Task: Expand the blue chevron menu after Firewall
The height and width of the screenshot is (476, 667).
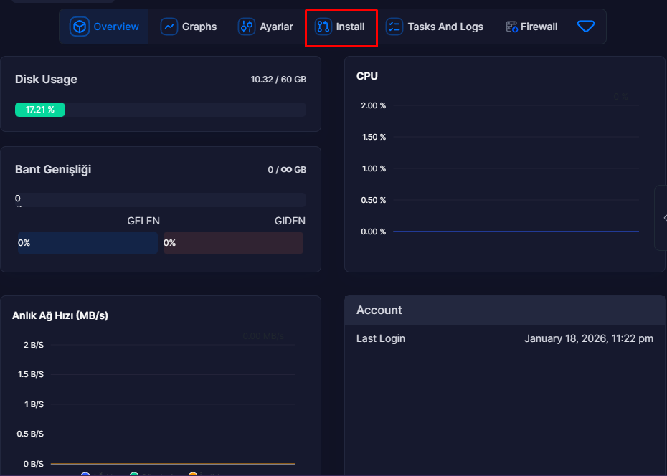Action: pos(586,27)
